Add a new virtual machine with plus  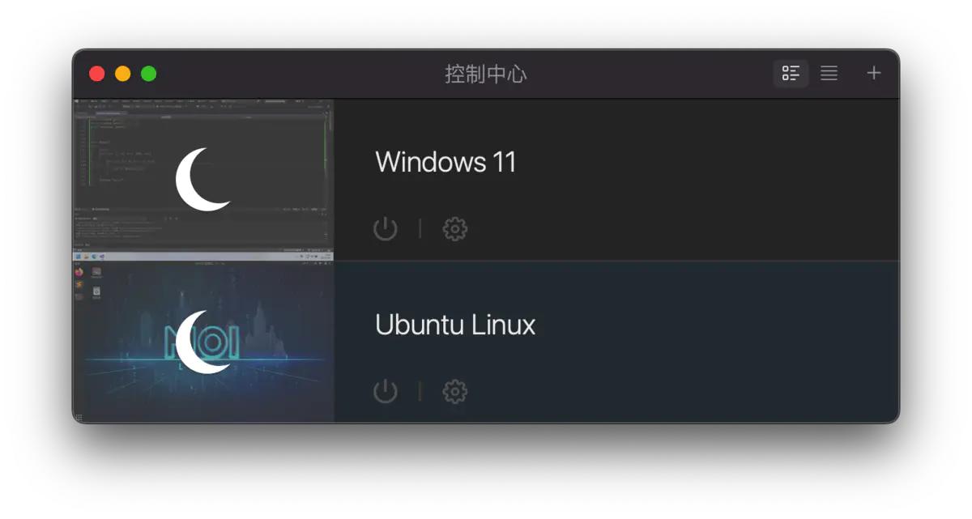coord(873,73)
